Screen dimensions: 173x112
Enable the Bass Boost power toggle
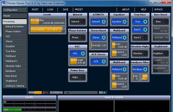coord(161,22)
